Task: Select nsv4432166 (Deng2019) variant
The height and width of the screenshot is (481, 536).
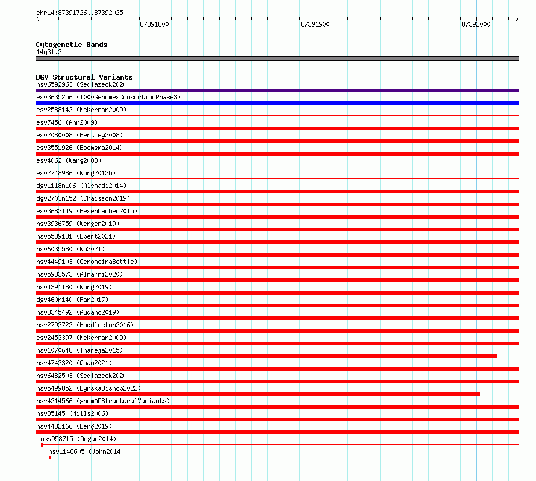Action: click(74, 426)
